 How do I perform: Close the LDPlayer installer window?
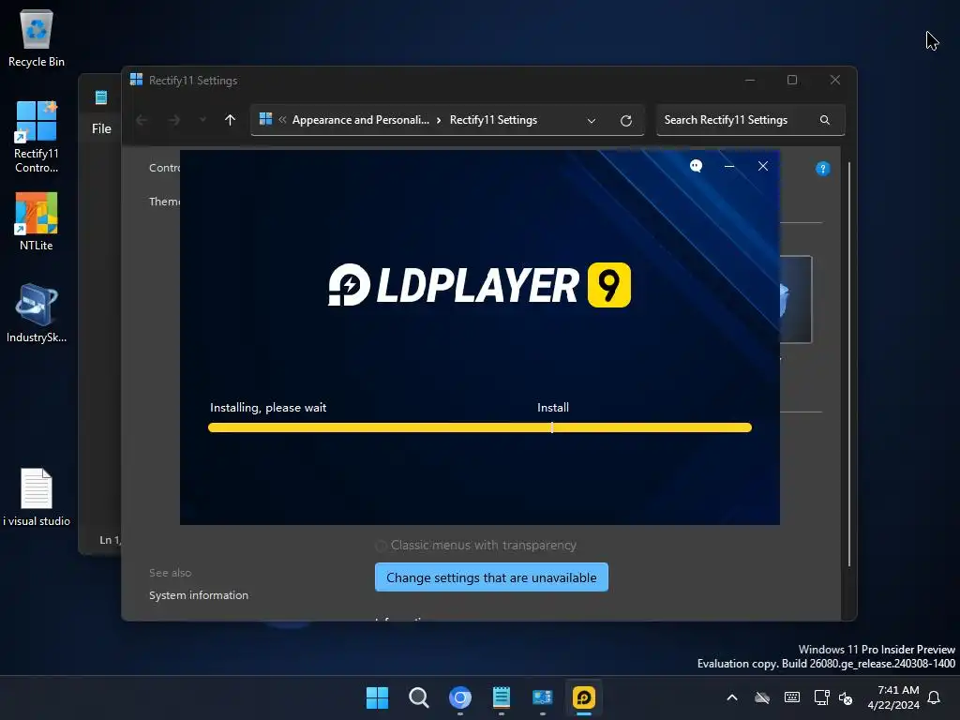click(763, 166)
